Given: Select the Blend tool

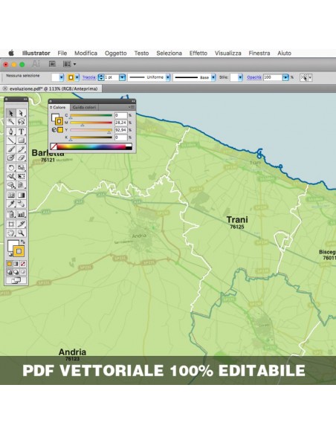Looking at the screenshot, I should click(21, 204).
